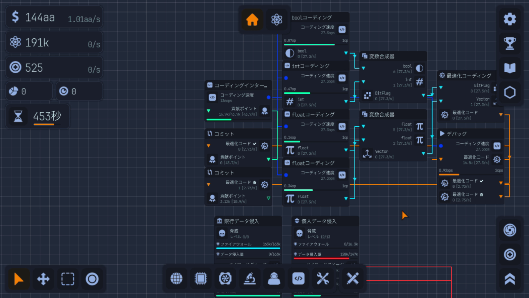
Task: Select the コーディングインター node title
Action: pyautogui.click(x=241, y=85)
